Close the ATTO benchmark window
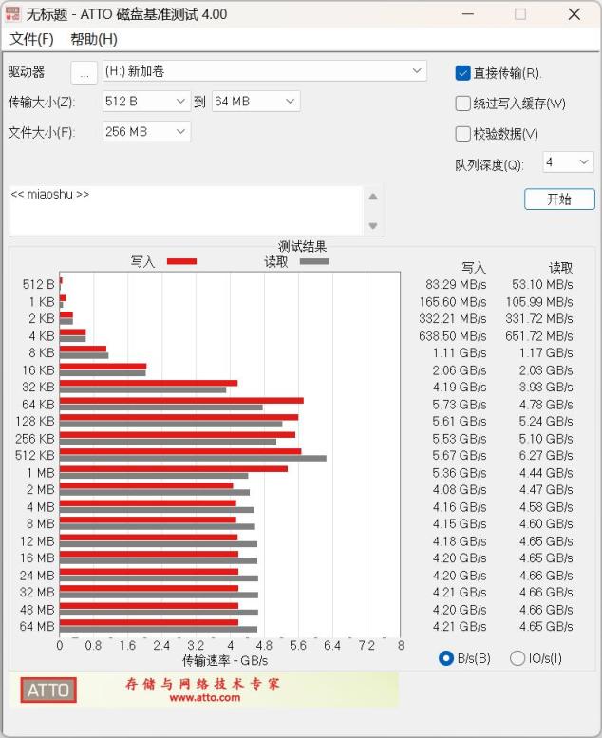This screenshot has width=602, height=738. pyautogui.click(x=574, y=14)
